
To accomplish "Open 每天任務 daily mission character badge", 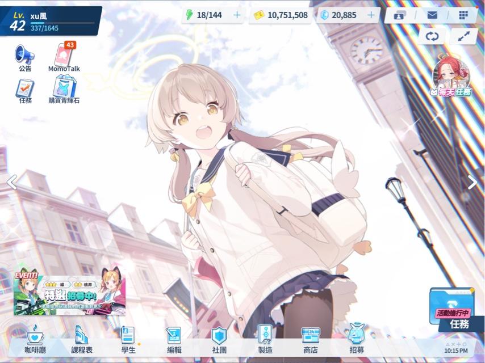I will click(x=451, y=75).
